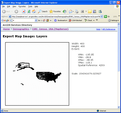Open ESRI_Census_USA (MapServer) link
Image resolution: width=121 pixels, height=113 pixels.
(50, 29)
